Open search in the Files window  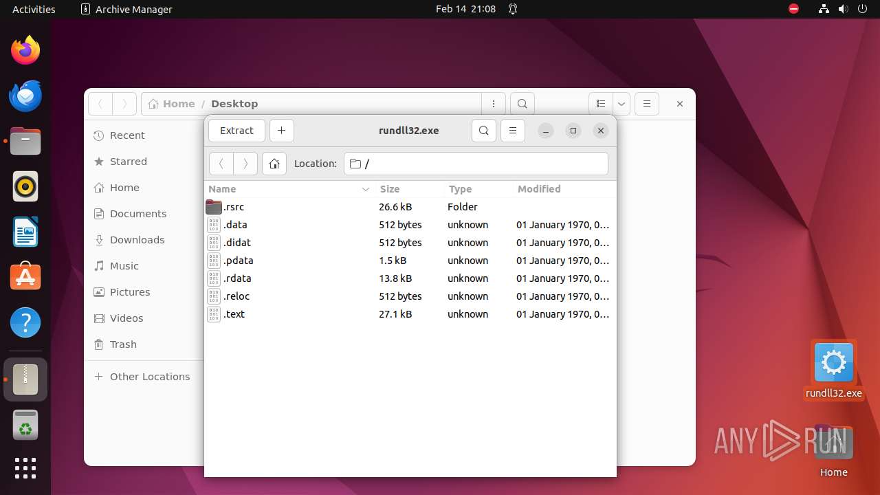point(522,104)
